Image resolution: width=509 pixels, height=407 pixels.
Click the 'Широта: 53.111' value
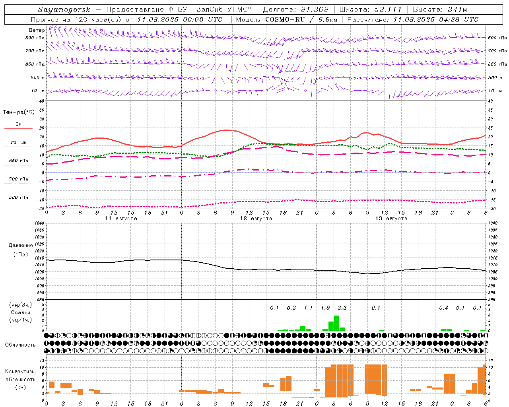coord(371,10)
